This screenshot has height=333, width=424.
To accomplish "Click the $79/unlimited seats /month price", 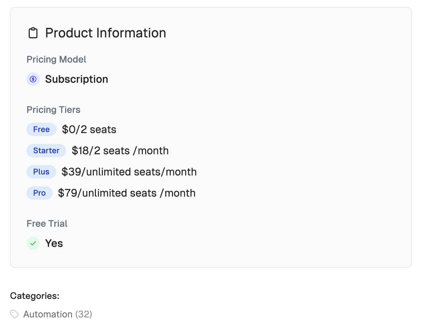I will click(x=127, y=193).
